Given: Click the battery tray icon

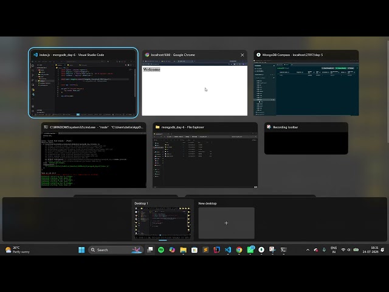Looking at the screenshot, I should click(356, 250).
